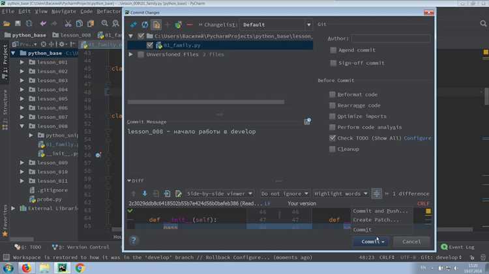Image resolution: width=489 pixels, height=274 pixels.
Task: Enable Reformat code checkbox
Action: (333, 94)
